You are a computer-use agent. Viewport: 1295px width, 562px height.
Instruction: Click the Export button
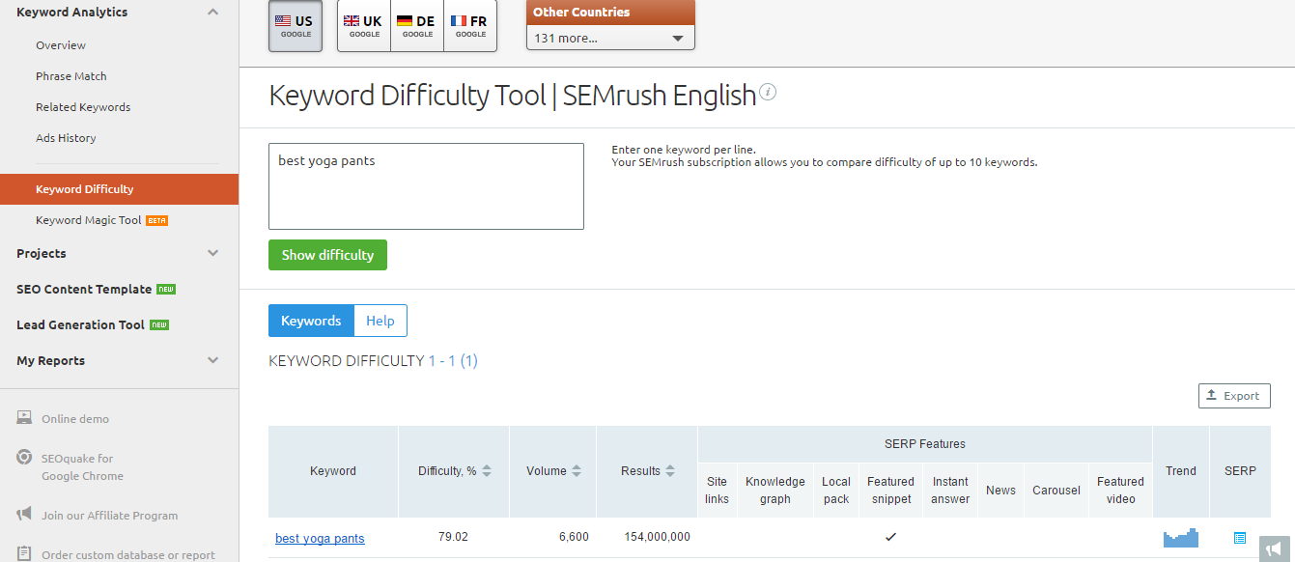[1234, 396]
